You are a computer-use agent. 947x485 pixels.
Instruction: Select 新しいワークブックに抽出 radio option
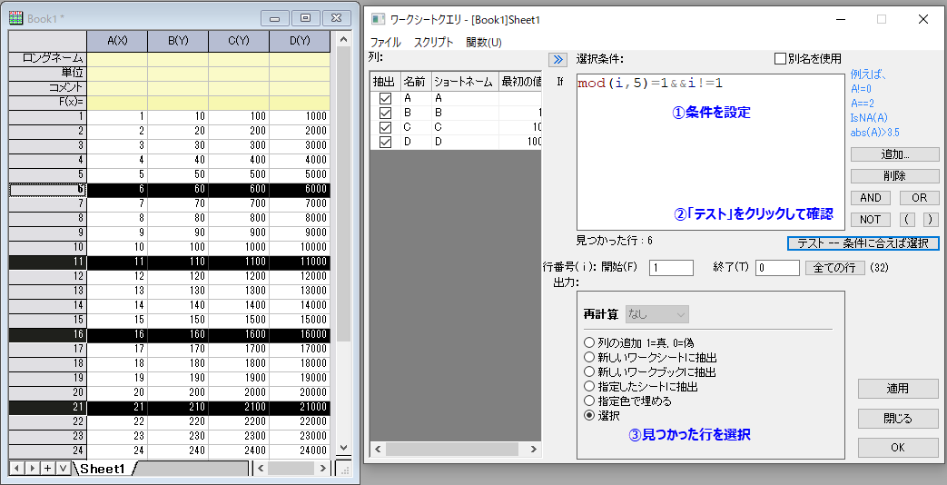pos(589,371)
